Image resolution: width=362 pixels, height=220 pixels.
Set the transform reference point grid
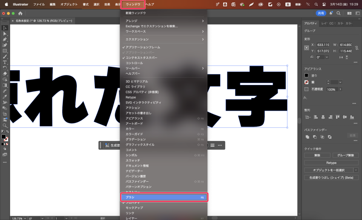(306, 48)
